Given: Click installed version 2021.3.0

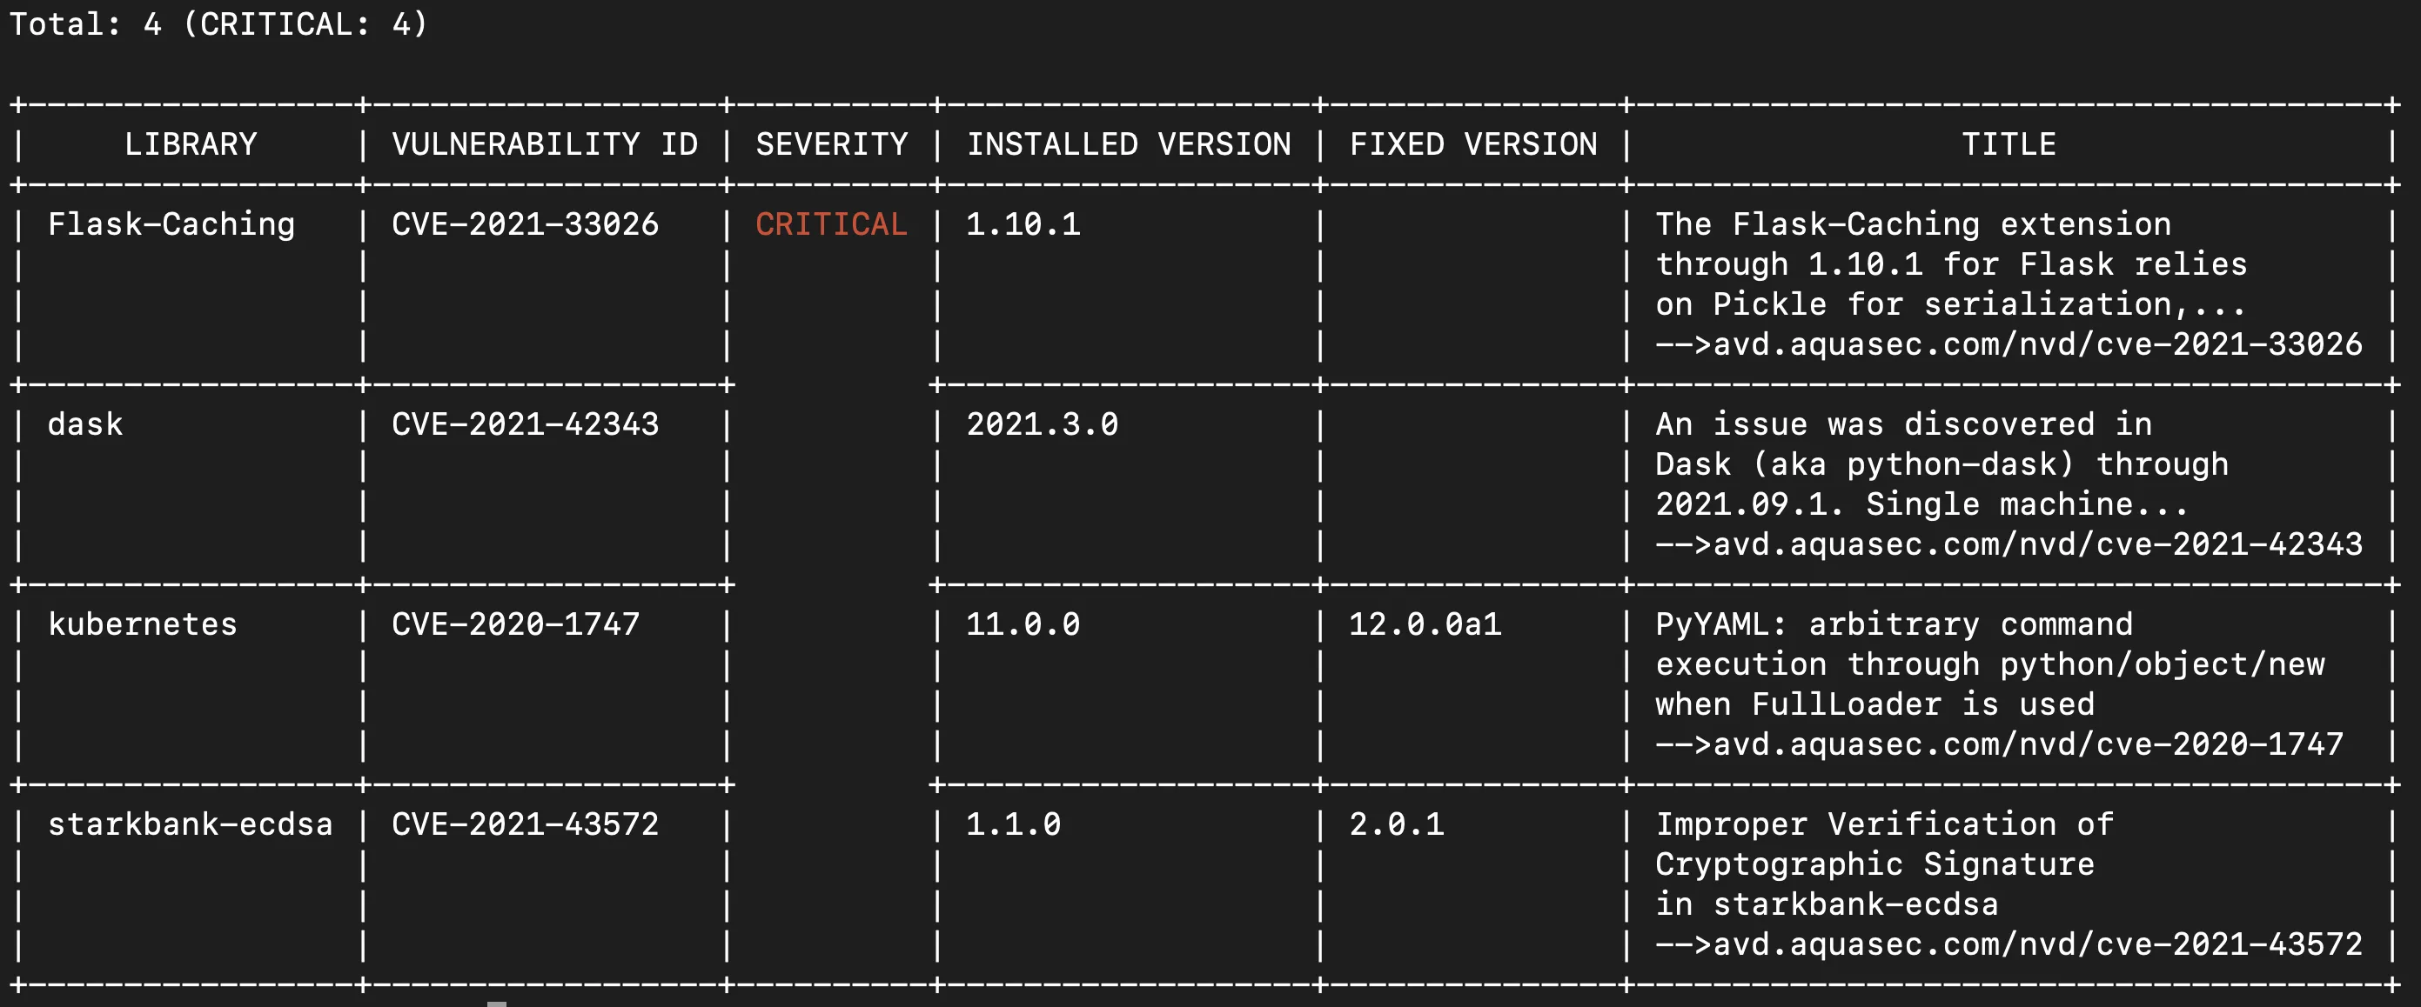Looking at the screenshot, I should pos(1043,423).
